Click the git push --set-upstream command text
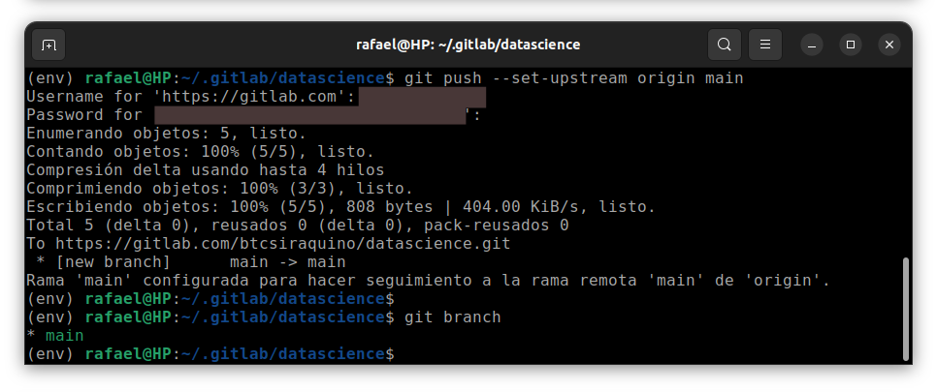 coord(573,78)
